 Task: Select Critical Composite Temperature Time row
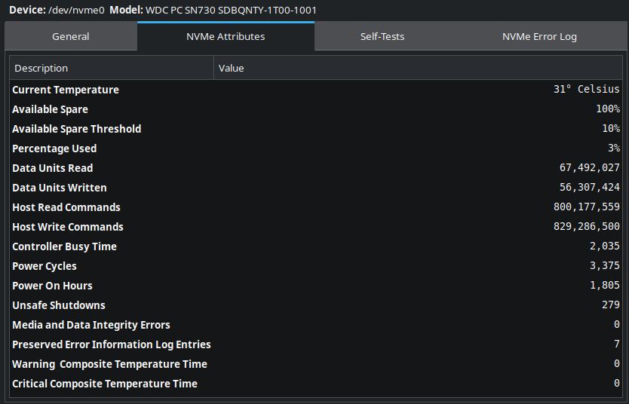105,384
